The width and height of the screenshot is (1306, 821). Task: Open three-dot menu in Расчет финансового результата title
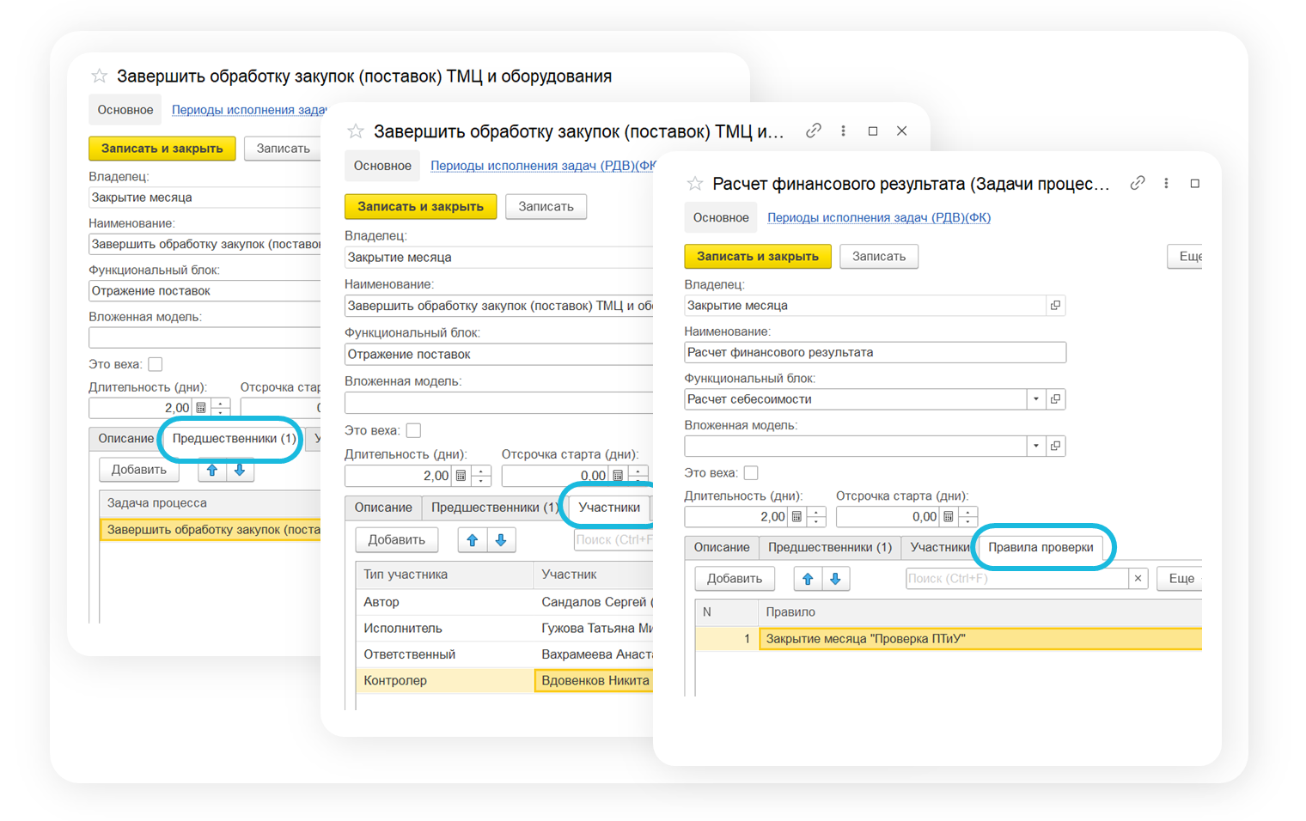(1166, 183)
